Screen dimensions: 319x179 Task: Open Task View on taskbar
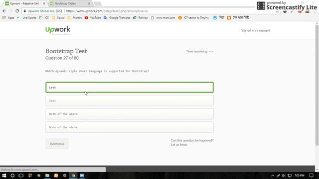click(21, 176)
